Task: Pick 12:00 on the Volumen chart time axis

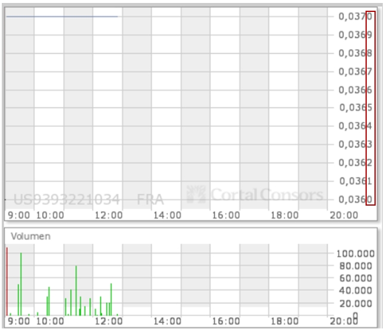Action: coord(109,321)
